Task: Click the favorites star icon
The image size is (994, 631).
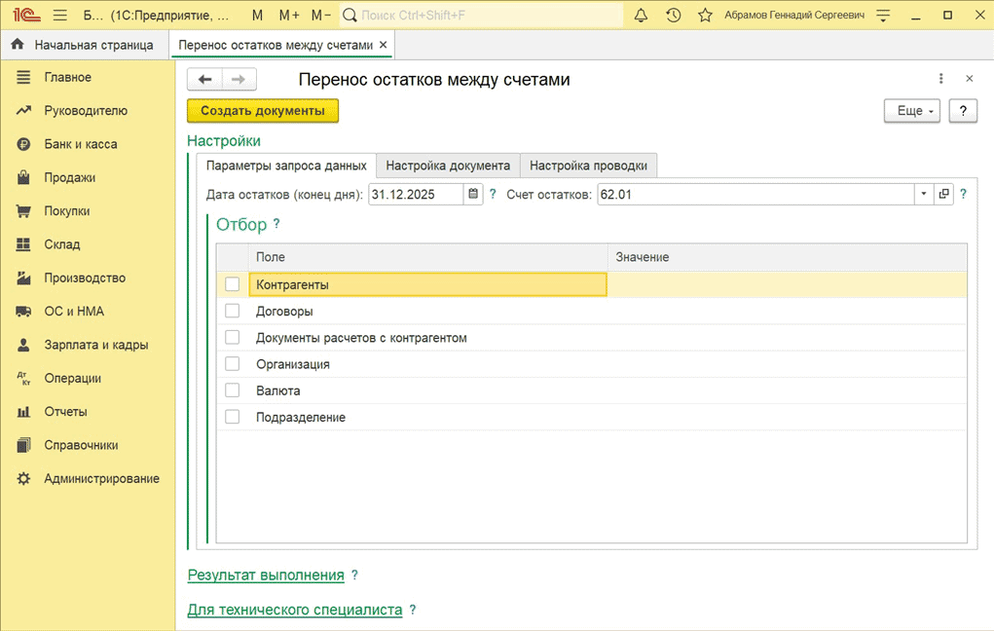Action: point(705,16)
